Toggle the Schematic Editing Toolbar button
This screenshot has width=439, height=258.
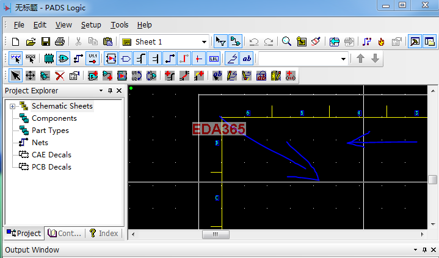[235, 42]
